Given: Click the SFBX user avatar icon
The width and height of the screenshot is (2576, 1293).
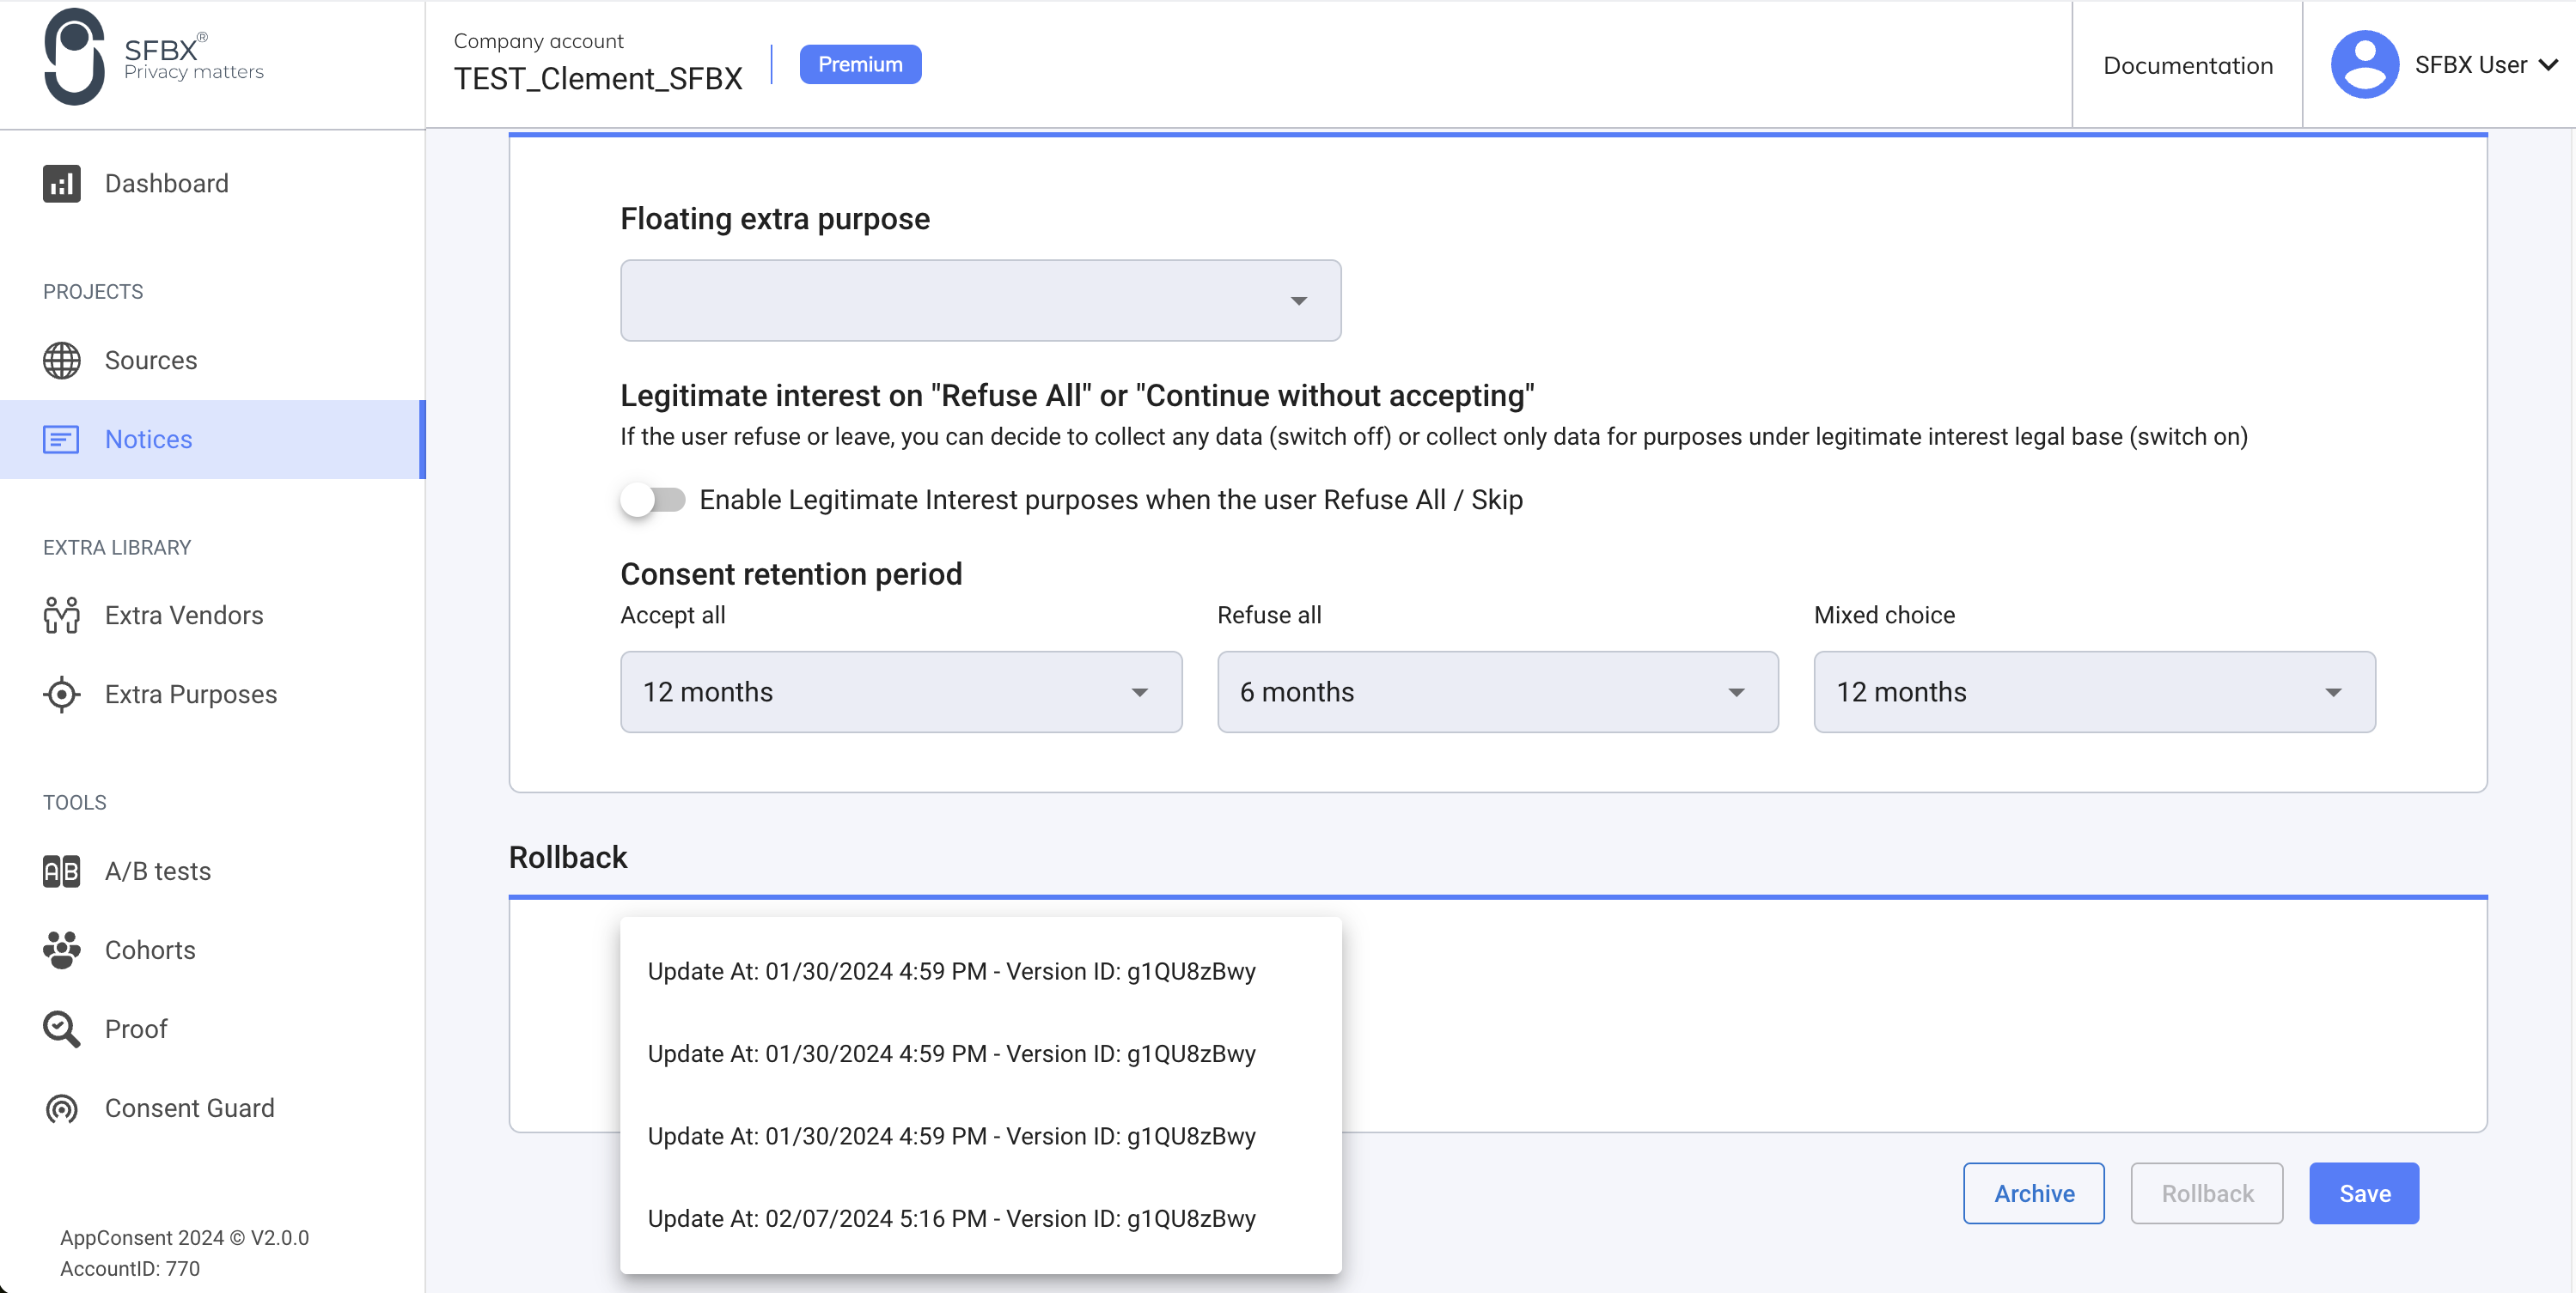Looking at the screenshot, I should (2363, 65).
